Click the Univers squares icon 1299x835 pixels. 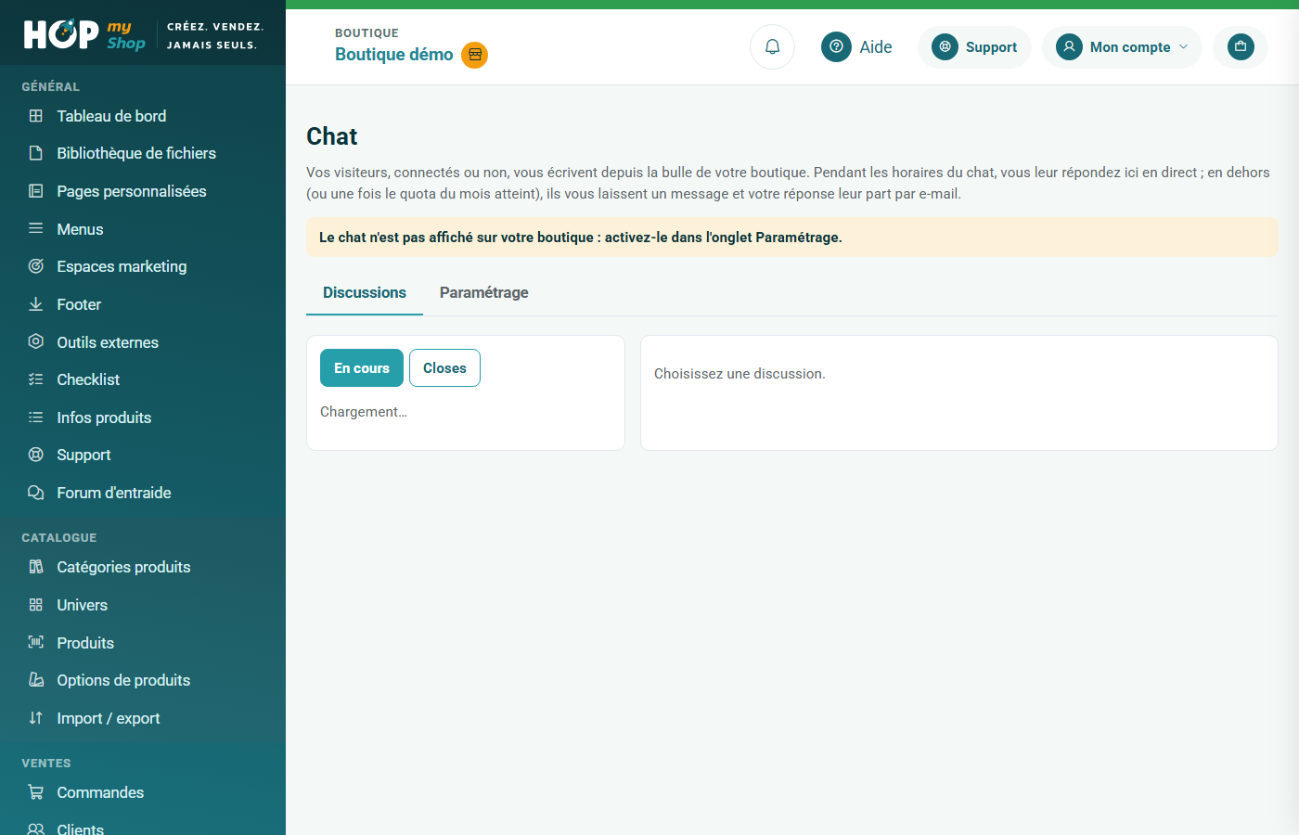(36, 605)
